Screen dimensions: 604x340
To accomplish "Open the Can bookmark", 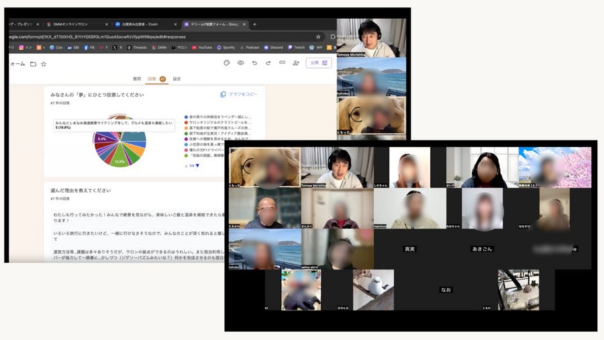I will pos(56,48).
